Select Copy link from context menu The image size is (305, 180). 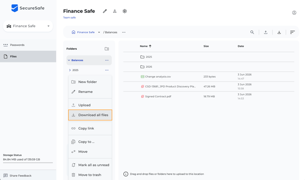click(90, 128)
